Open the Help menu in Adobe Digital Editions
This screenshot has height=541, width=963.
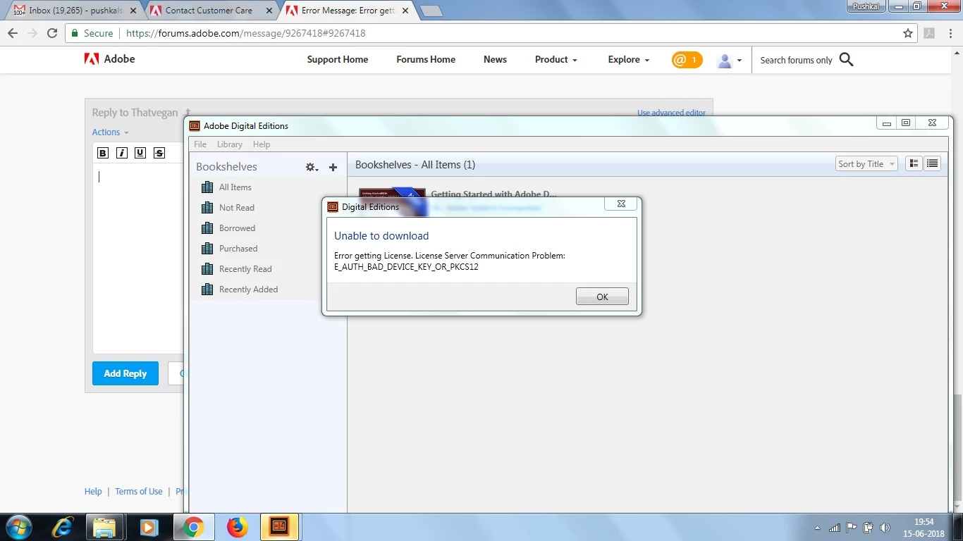pyautogui.click(x=262, y=144)
